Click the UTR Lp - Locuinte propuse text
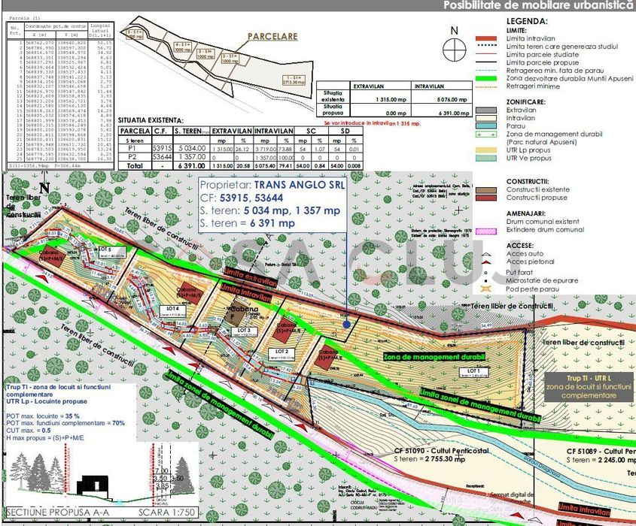The width and height of the screenshot is (636, 526). click(x=47, y=401)
